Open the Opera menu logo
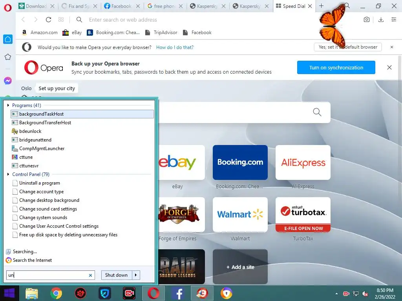The height and width of the screenshot is (301, 402). (8, 7)
